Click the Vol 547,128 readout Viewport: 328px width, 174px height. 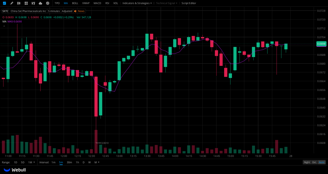[84, 17]
